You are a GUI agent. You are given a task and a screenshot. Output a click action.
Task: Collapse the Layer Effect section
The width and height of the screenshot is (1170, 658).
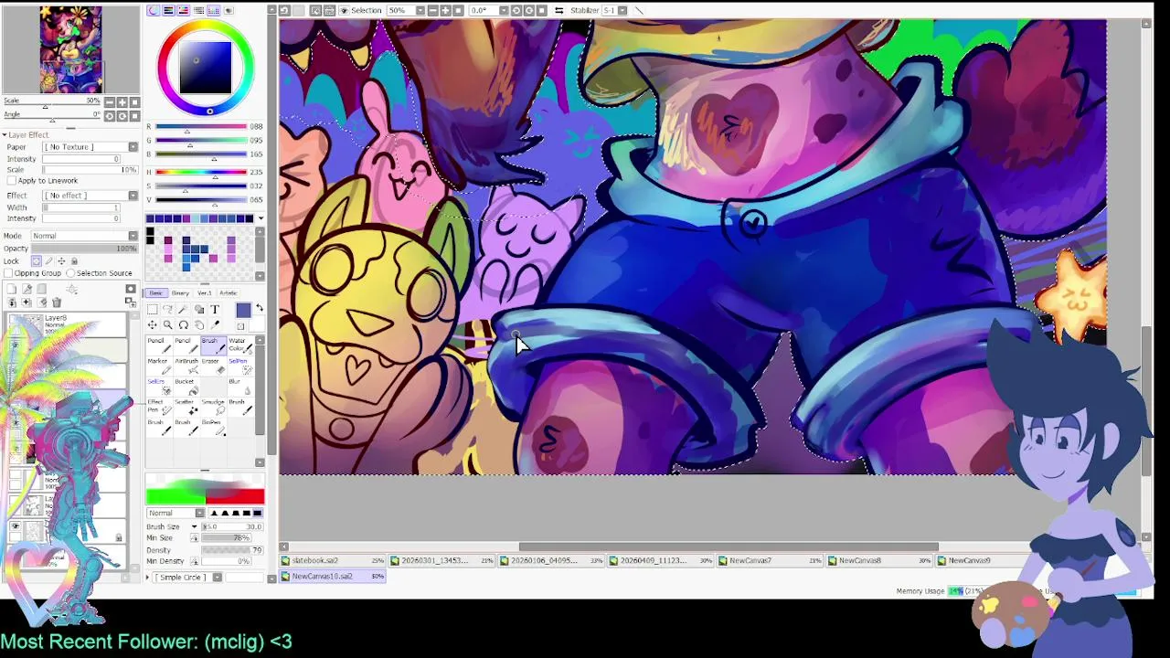tap(5, 135)
